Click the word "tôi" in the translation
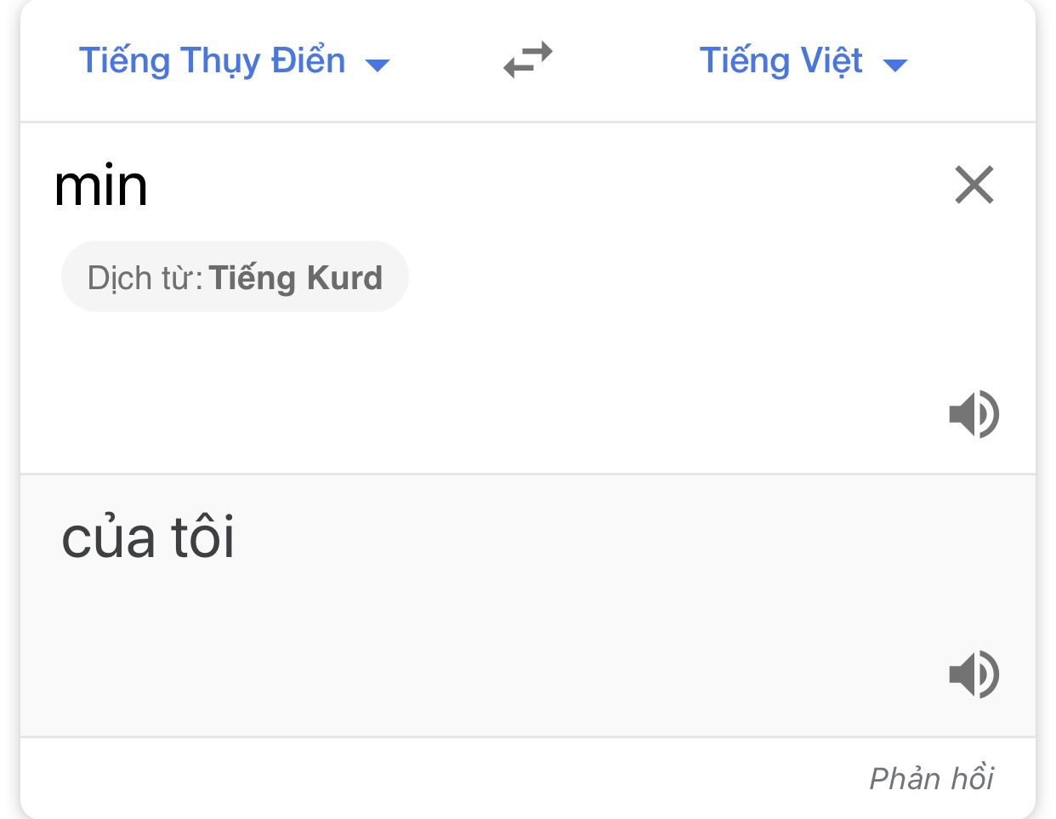 click(203, 537)
